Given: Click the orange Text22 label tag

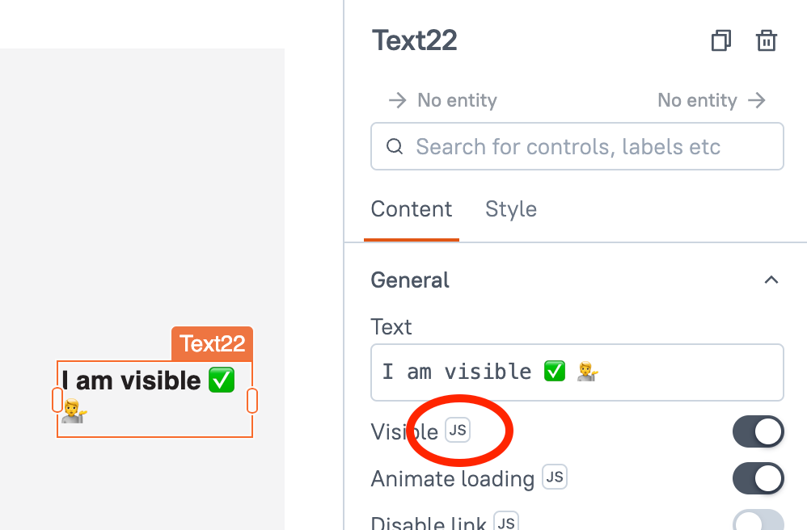Looking at the screenshot, I should [212, 343].
